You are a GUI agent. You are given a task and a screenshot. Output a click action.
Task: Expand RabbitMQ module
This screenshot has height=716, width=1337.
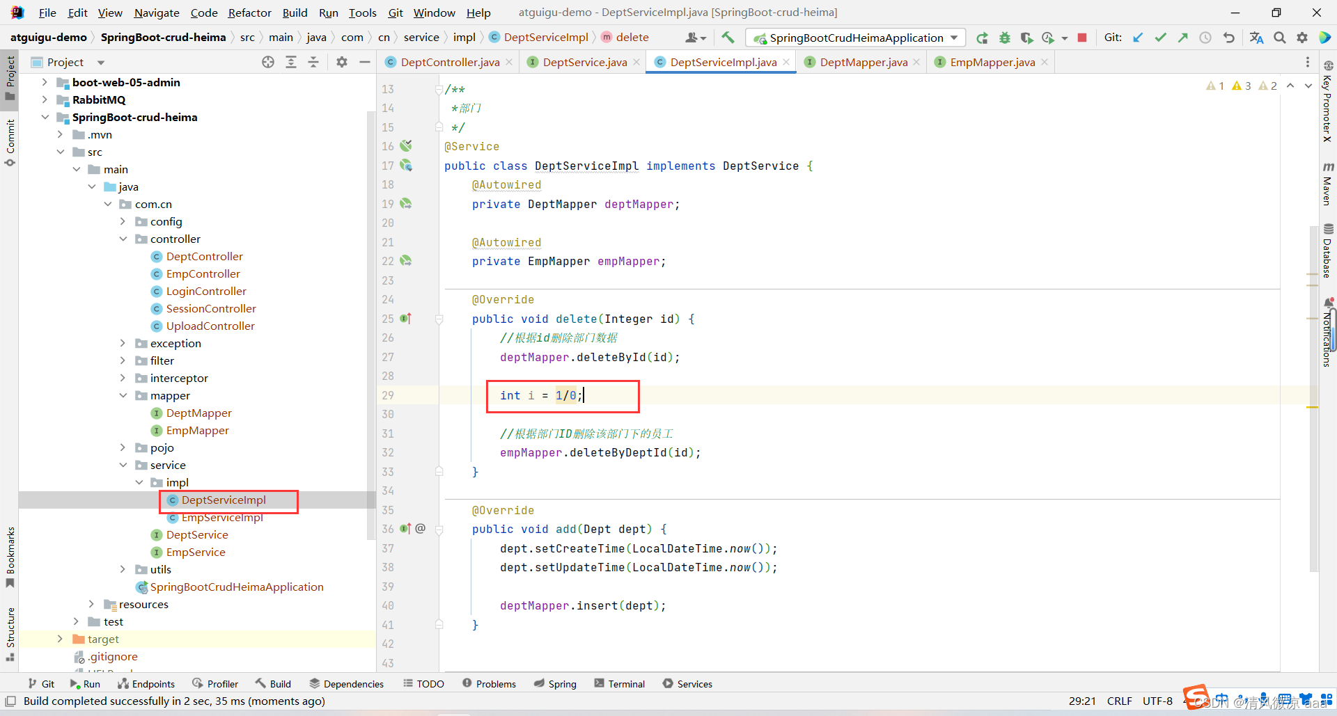(45, 100)
